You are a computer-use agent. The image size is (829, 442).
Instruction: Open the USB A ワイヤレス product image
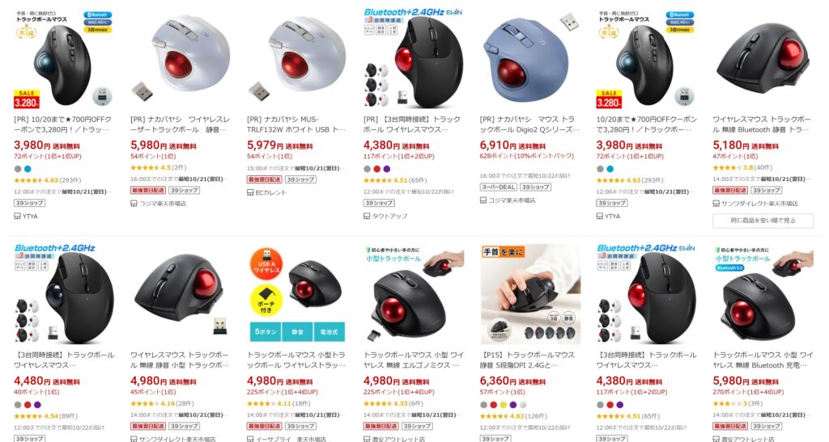tap(297, 294)
